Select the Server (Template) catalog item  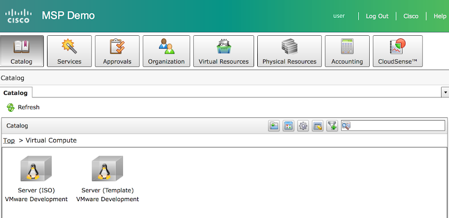107,179
